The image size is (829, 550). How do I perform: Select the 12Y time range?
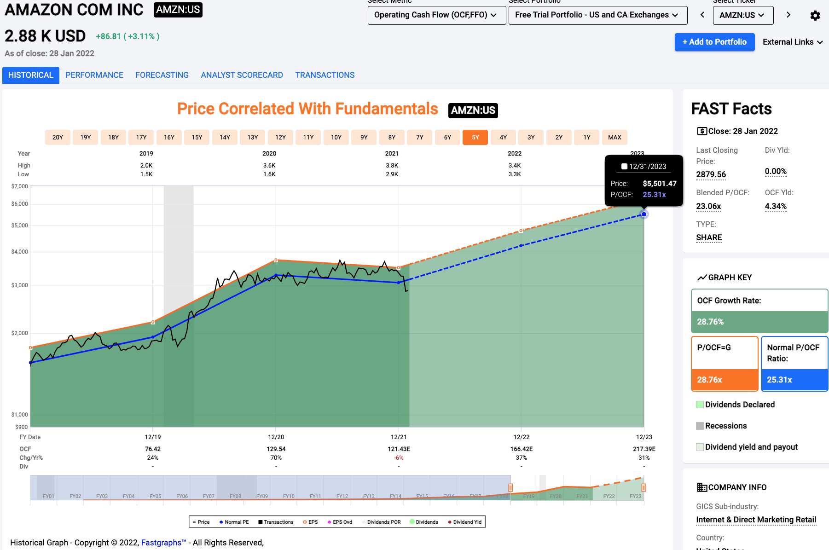280,137
